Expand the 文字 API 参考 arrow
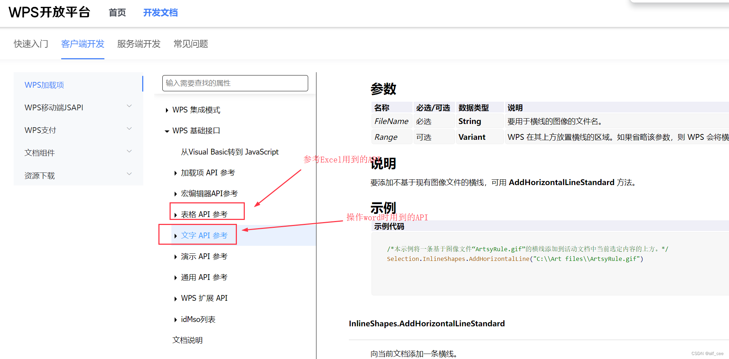This screenshot has height=359, width=729. [175, 236]
